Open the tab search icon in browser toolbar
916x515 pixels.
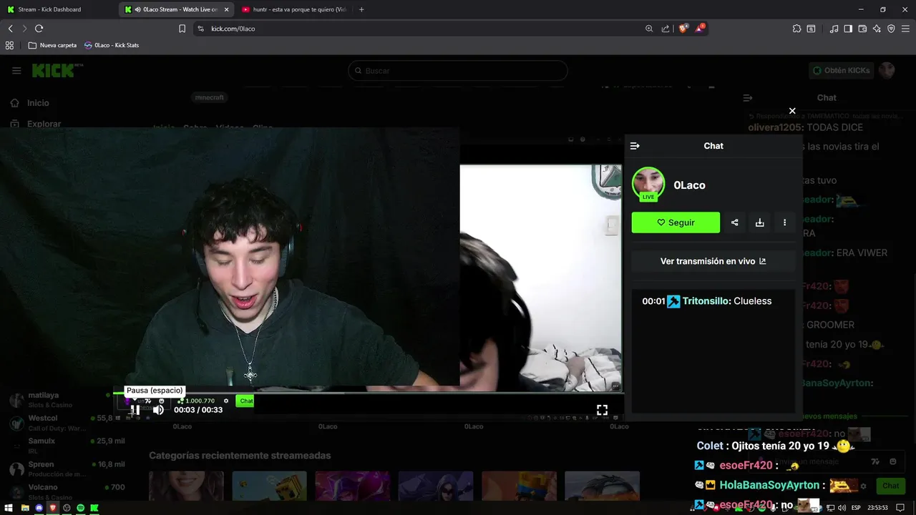coord(811,29)
